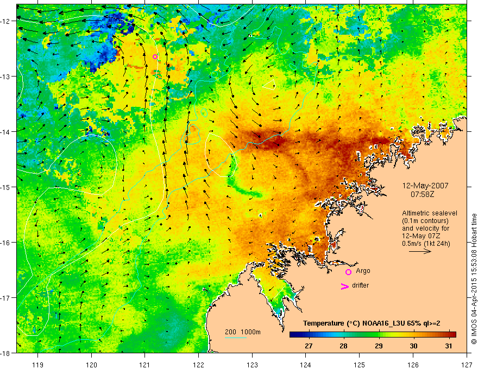The width and height of the screenshot is (478, 369).
Task: Click the '-16' latitude axis label
Action: 6,243
